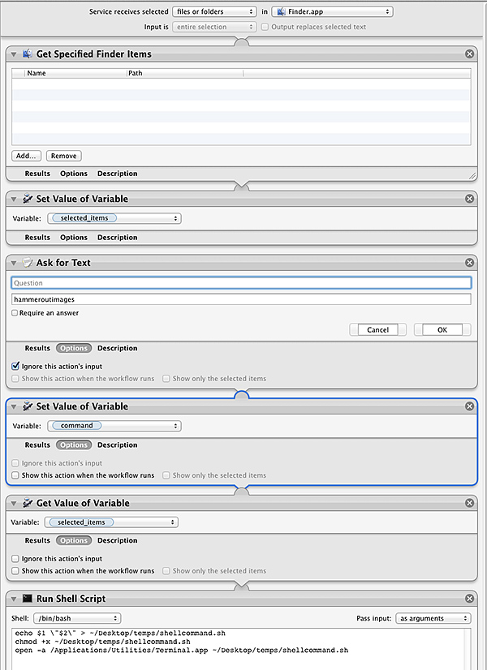Collapse the first Set Value of Variable action
The image size is (487, 670).
point(14,199)
